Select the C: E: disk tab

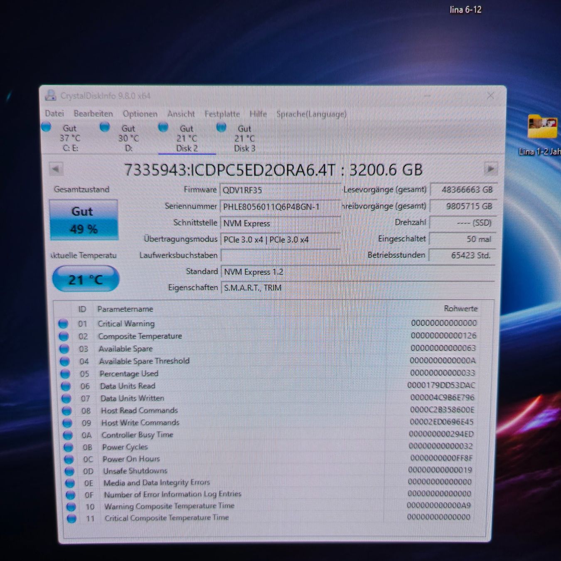point(70,138)
